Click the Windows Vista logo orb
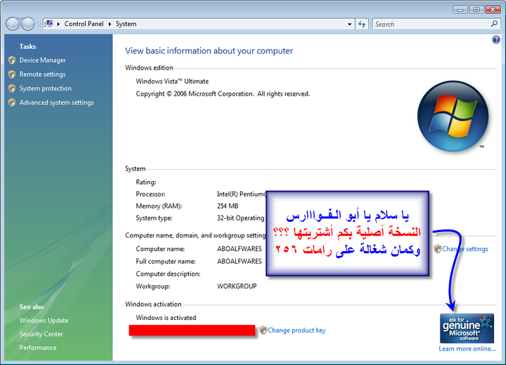Screen dimensions: 506x365 click(453, 117)
